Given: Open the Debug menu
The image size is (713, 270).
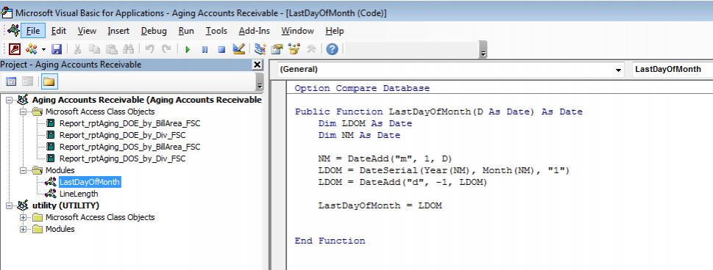Looking at the screenshot, I should coord(154,31).
